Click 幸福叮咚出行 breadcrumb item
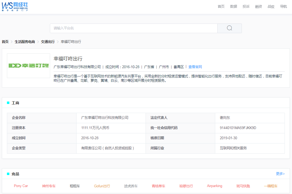Image resolution: width=292 pixels, height=194 pixels. 71,42
